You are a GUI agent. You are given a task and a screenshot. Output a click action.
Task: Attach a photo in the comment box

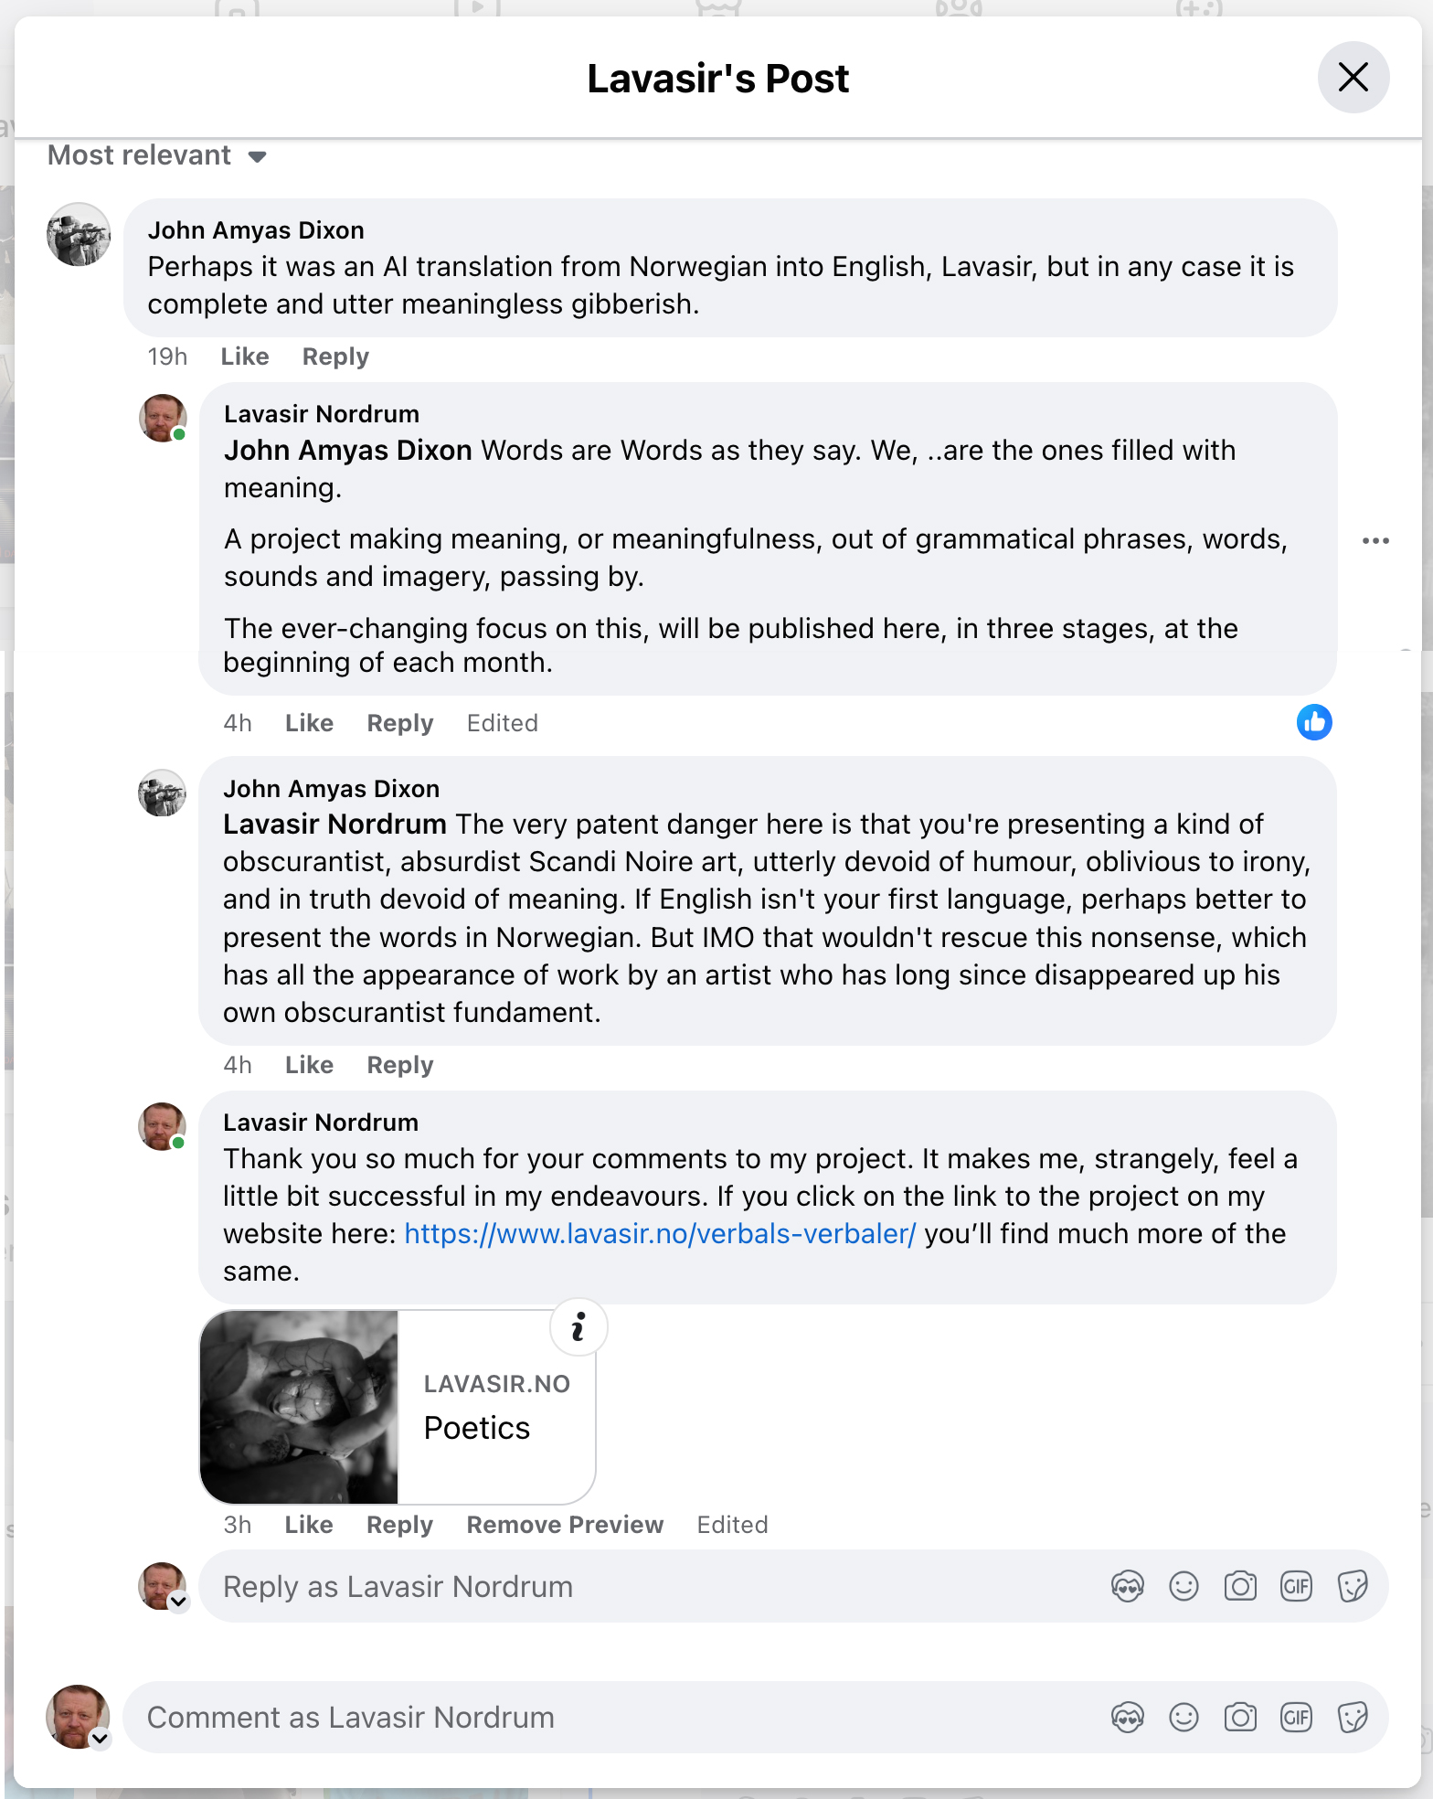pos(1240,1717)
